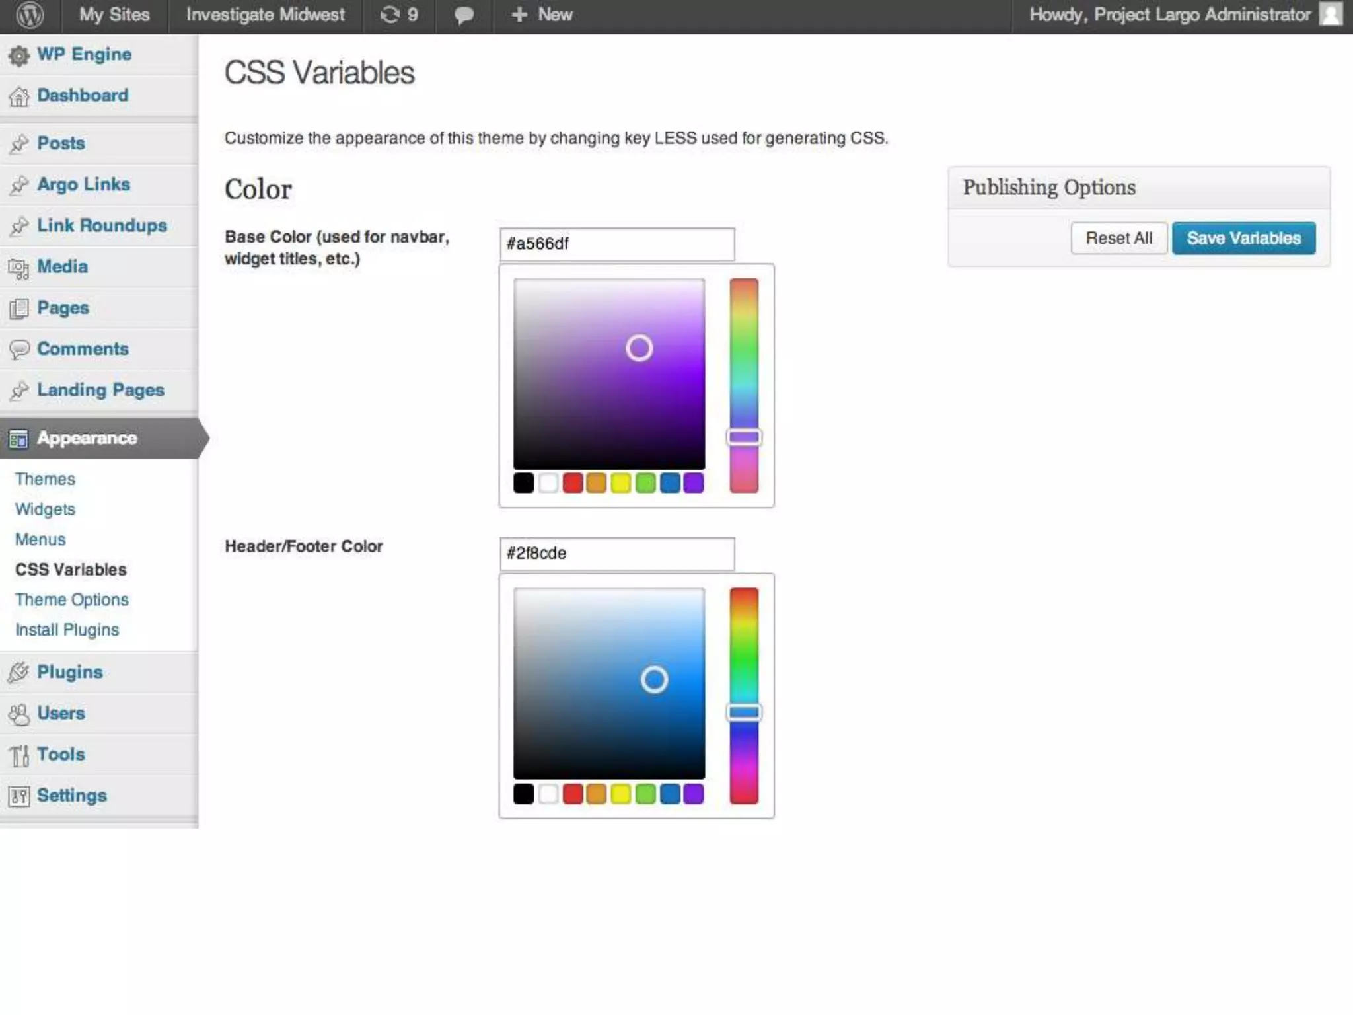Viewport: 1353px width, 1015px height.
Task: Click the Reset All button
Action: [x=1118, y=238]
